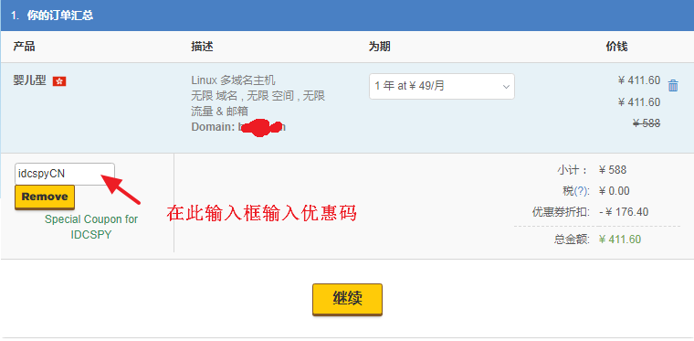Image resolution: width=694 pixels, height=341 pixels.
Task: Open the tax (?) help link
Action: coord(581,191)
